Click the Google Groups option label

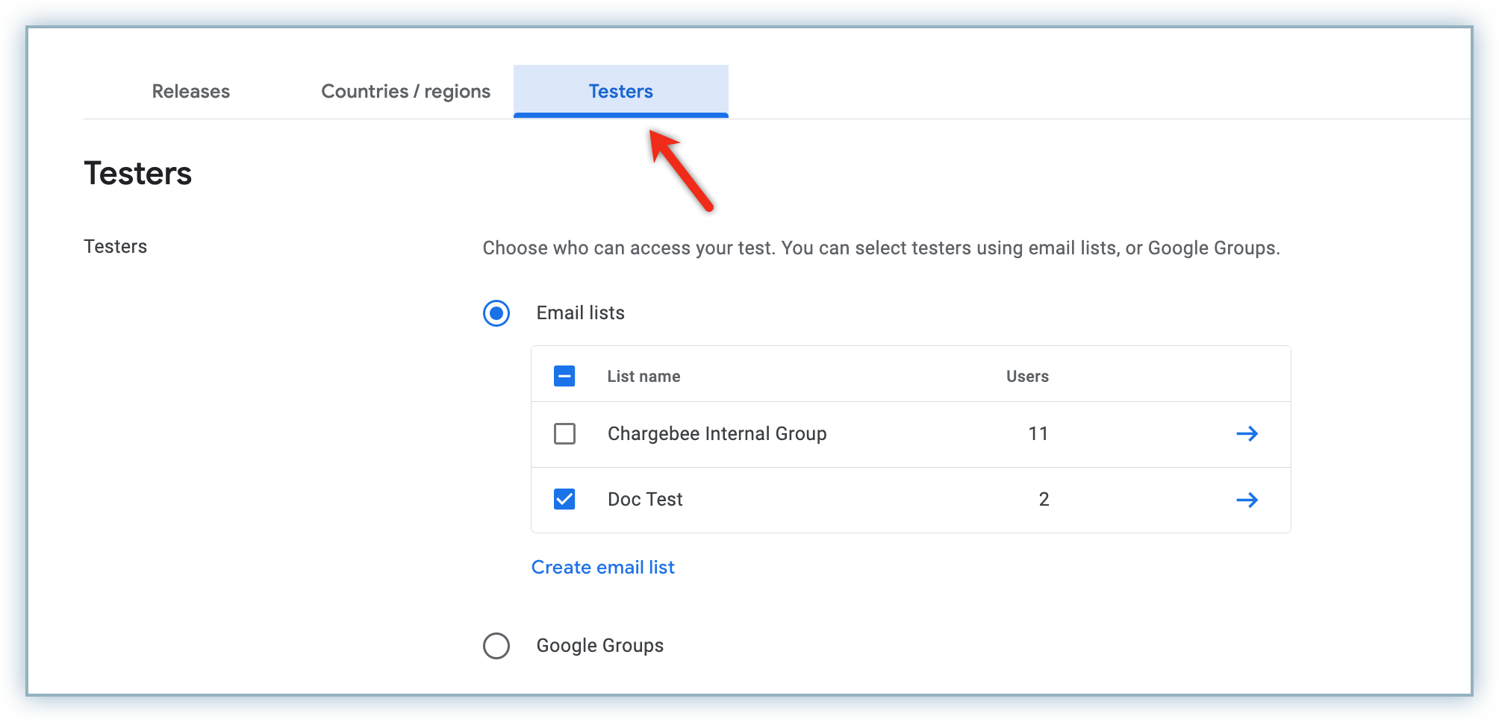pyautogui.click(x=599, y=646)
